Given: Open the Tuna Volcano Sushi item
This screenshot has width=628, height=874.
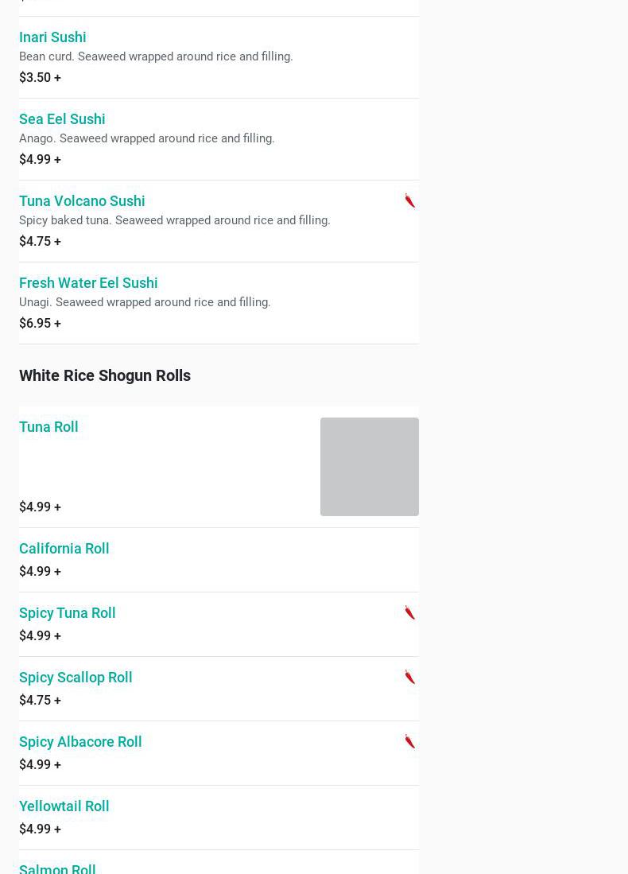Looking at the screenshot, I should click(x=82, y=201).
